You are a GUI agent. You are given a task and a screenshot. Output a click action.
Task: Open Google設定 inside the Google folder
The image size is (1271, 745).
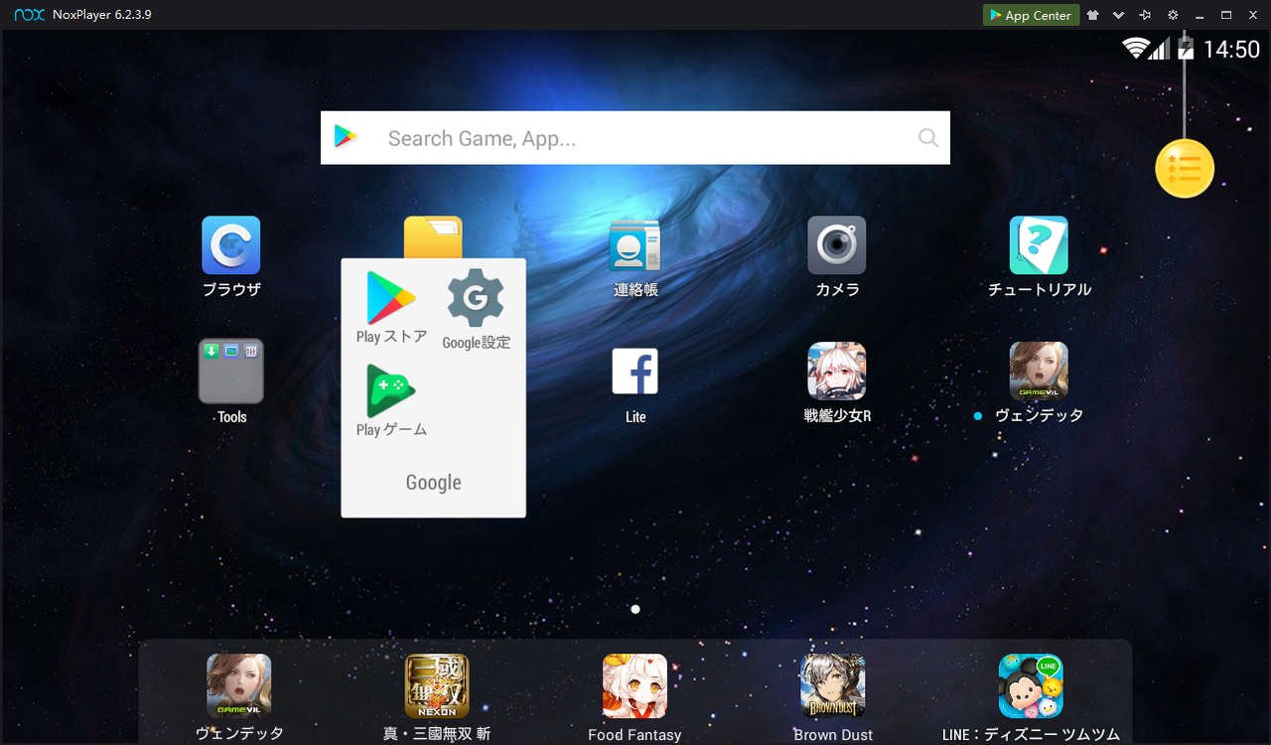[475, 297]
